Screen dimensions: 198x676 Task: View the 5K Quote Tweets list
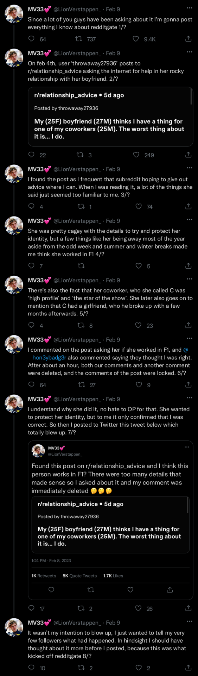tap(80, 576)
